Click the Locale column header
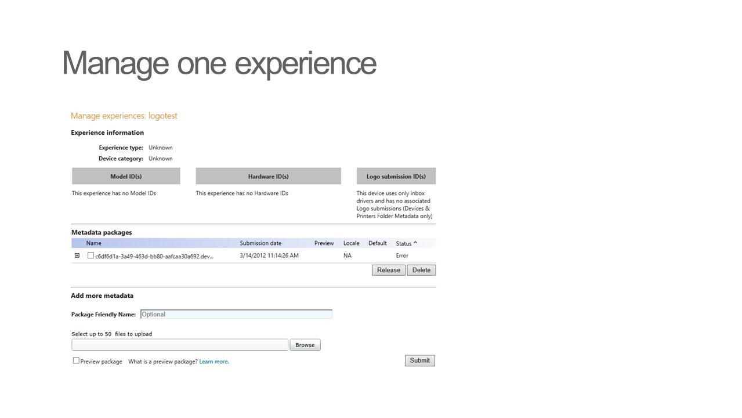This screenshot has height=418, width=742. (352, 243)
